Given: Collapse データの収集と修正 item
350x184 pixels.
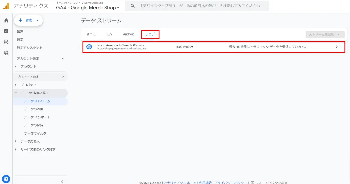Looking at the screenshot, I should coord(16,93).
